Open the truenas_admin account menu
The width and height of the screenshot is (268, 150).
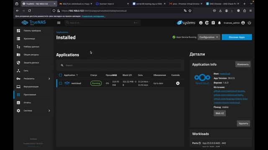click(x=234, y=23)
